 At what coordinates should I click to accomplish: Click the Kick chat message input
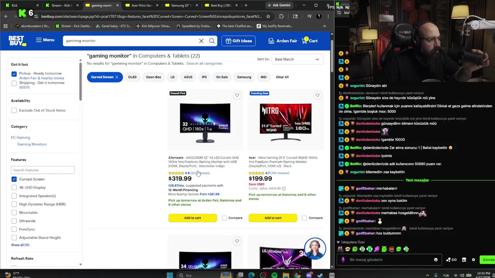coord(389,260)
